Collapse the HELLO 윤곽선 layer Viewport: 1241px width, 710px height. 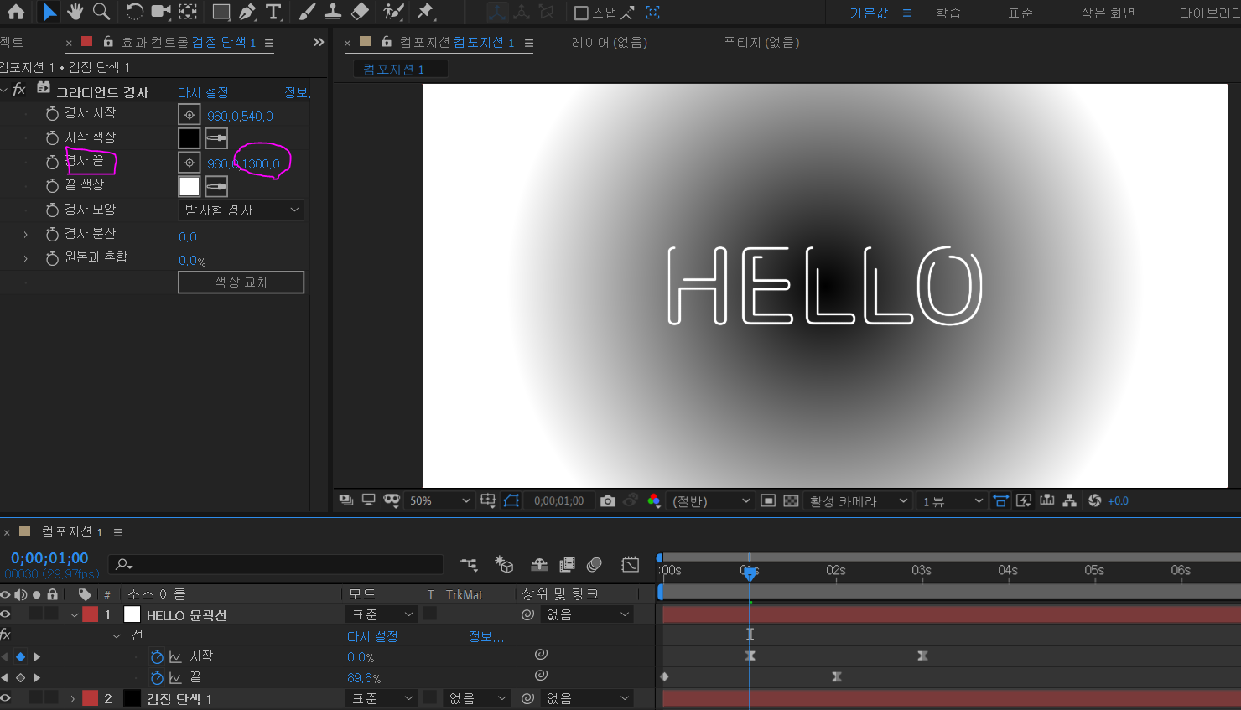pos(75,615)
